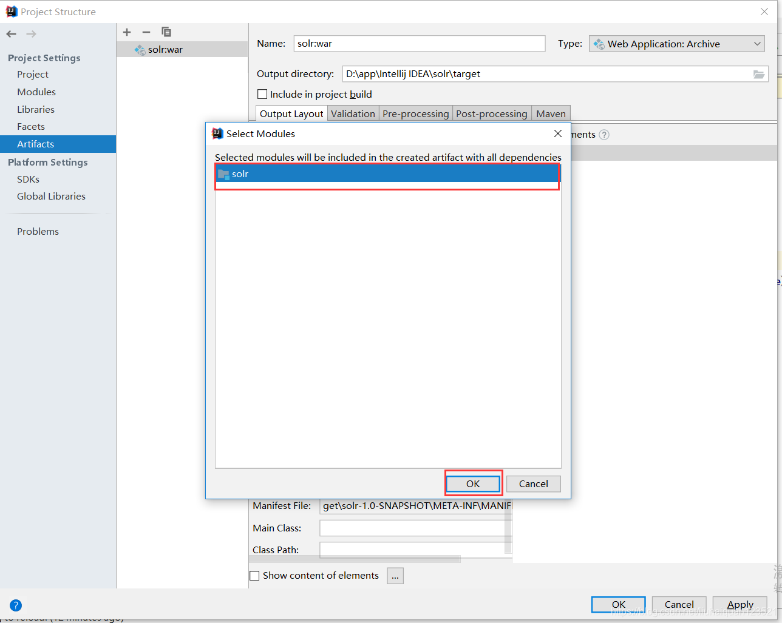Switch to the Validation tab
782x623 pixels.
coord(353,113)
